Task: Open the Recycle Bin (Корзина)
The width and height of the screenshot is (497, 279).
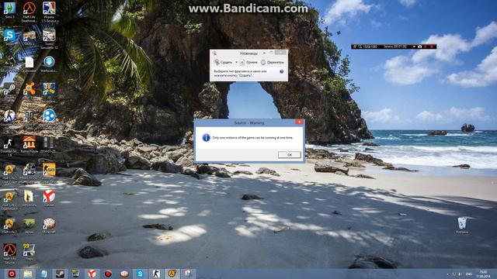Action: pyautogui.click(x=462, y=226)
